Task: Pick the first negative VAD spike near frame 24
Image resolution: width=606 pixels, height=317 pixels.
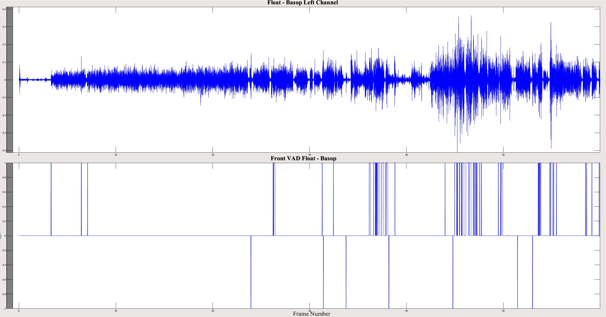Action: coord(251,272)
